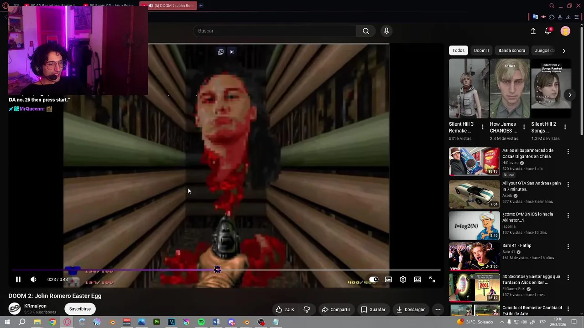Switch the player to theater mode
Screen dimensions: 584x328
[x=417, y=280]
